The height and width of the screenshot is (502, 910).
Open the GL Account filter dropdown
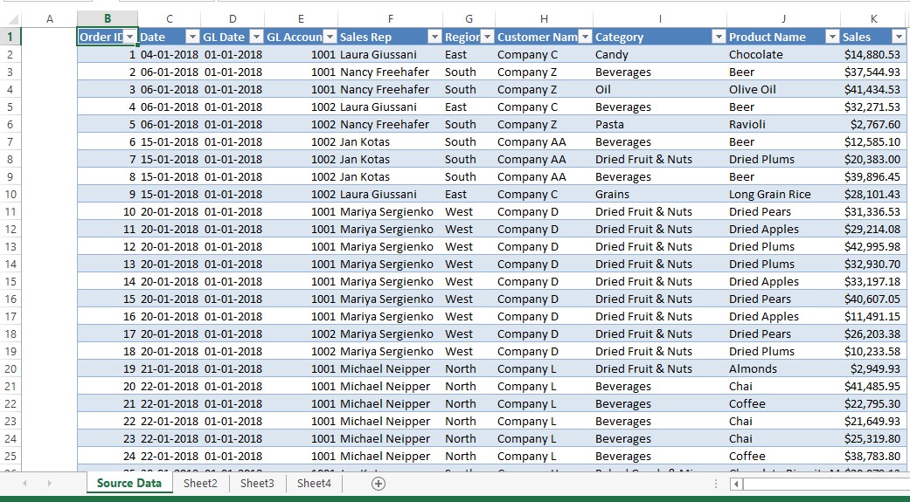click(330, 37)
